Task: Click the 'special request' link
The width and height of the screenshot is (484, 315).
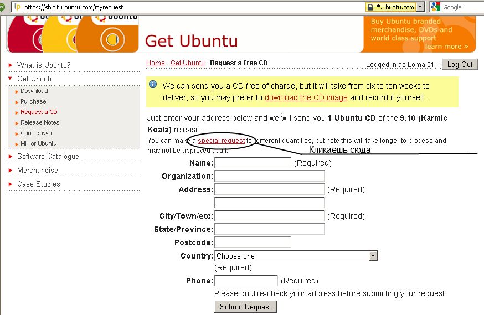Action: click(x=222, y=141)
